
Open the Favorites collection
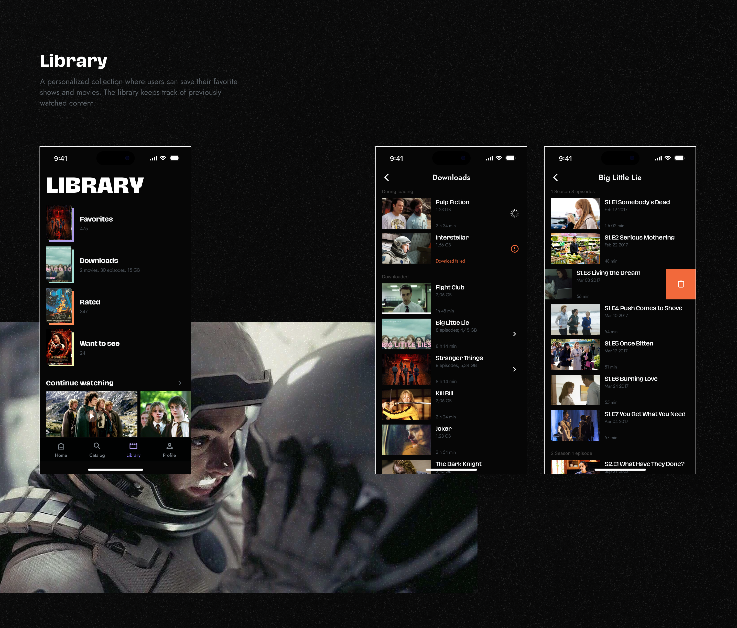click(96, 219)
